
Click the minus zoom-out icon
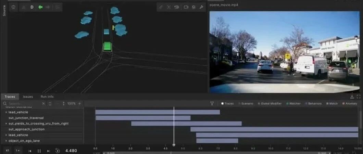[x=58, y=104]
